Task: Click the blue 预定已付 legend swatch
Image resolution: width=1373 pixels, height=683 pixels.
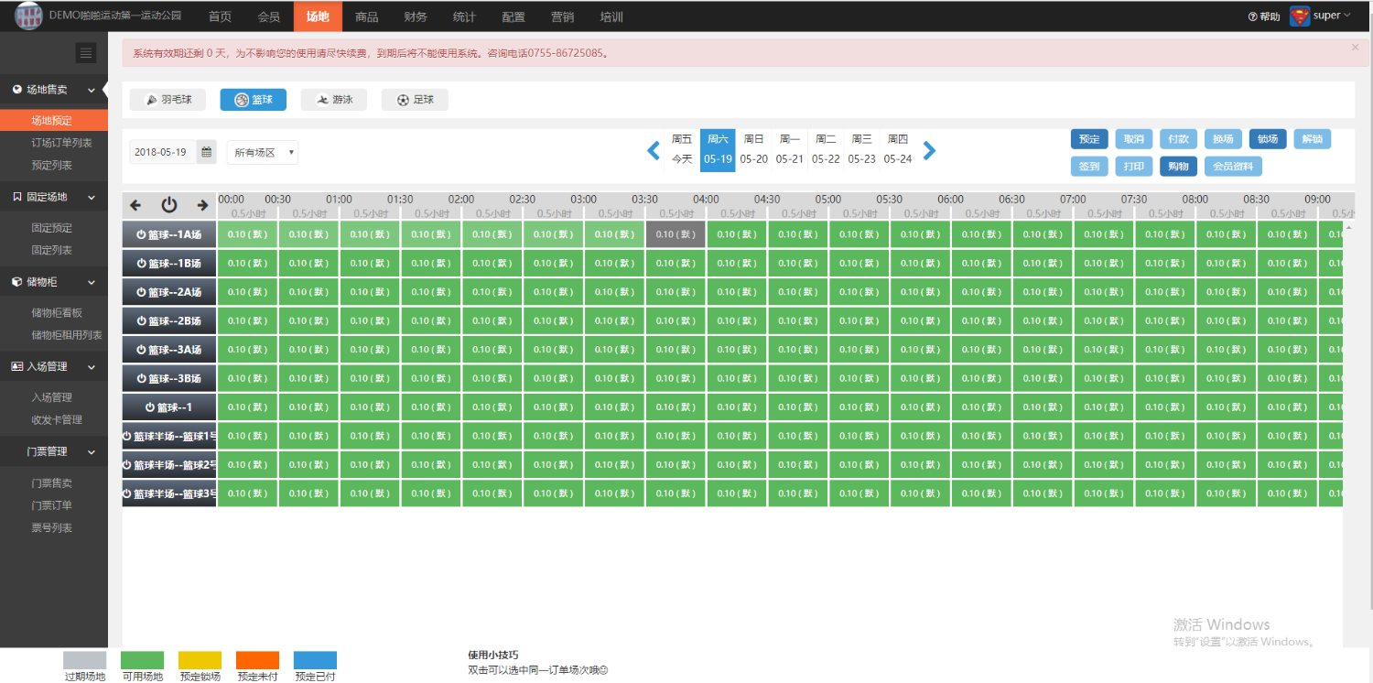Action: [315, 660]
